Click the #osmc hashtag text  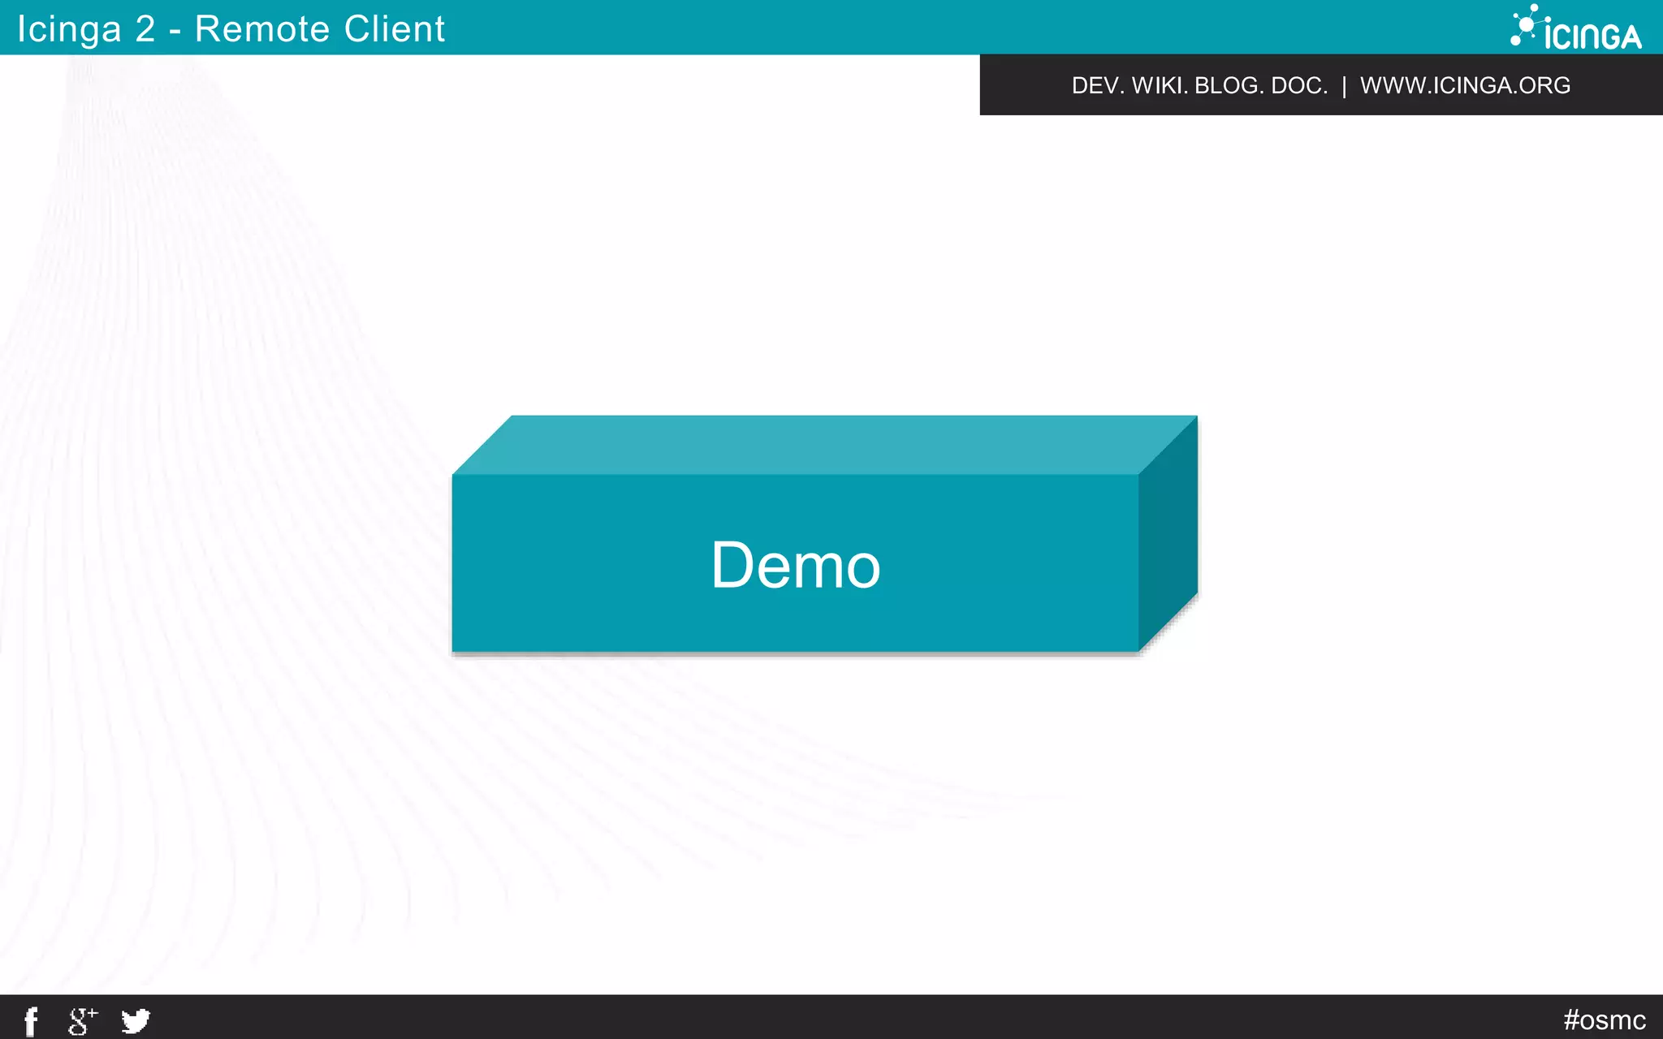pyautogui.click(x=1605, y=1020)
